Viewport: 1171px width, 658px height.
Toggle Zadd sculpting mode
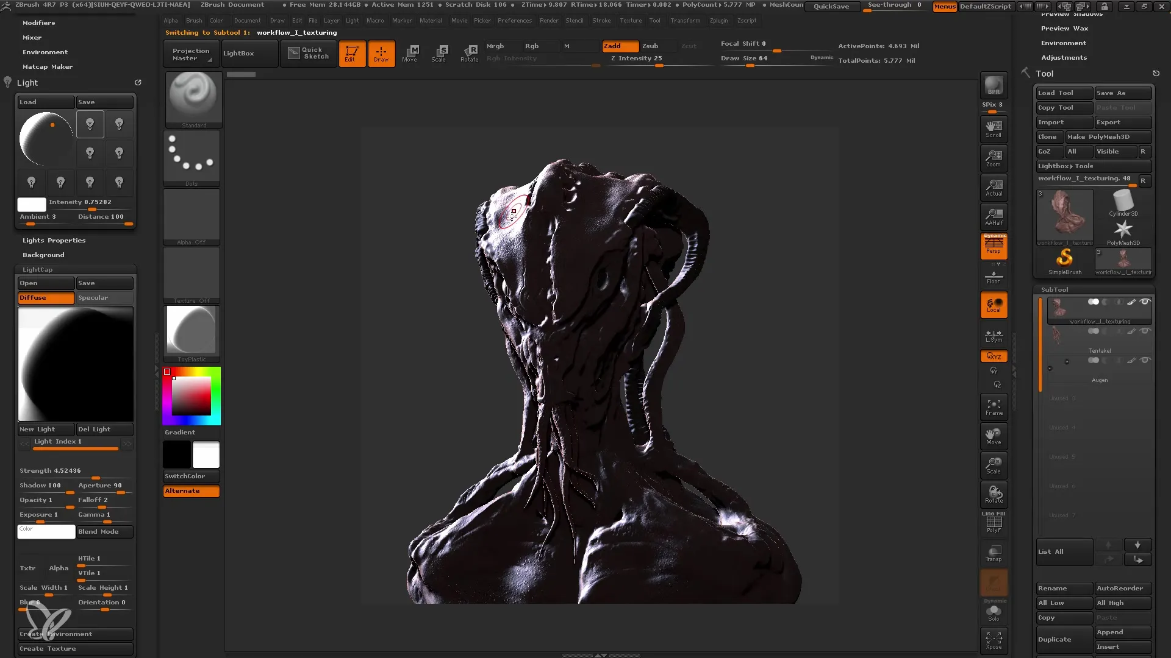614,45
